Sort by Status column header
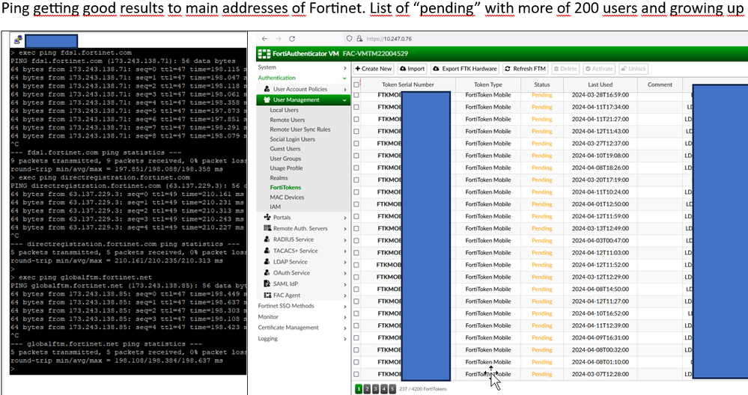 point(542,85)
